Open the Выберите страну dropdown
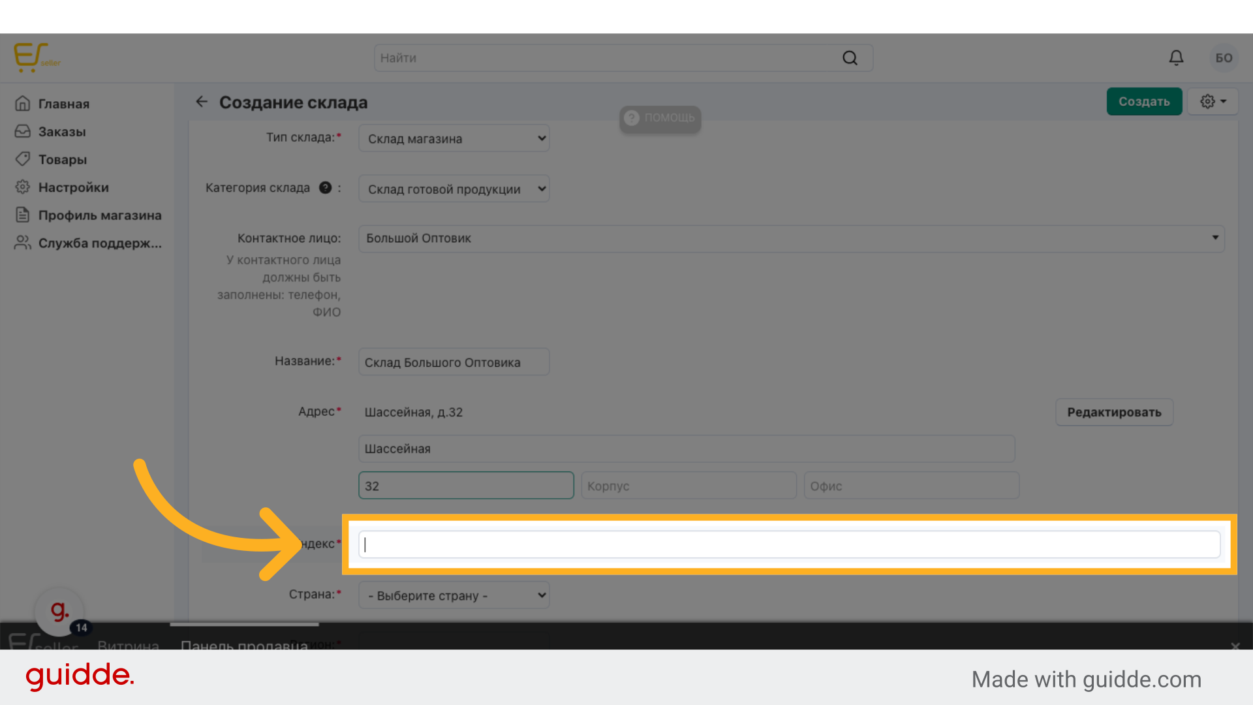The height and width of the screenshot is (705, 1253). pos(454,595)
